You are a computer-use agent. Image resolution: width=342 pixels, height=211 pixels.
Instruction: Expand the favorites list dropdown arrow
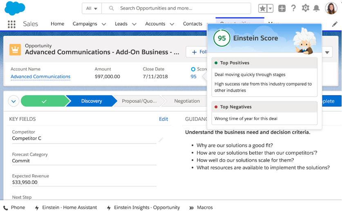pyautogui.click(x=270, y=9)
